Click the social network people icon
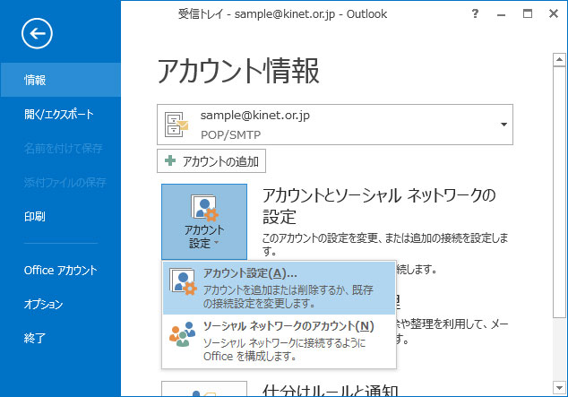 click(x=182, y=334)
